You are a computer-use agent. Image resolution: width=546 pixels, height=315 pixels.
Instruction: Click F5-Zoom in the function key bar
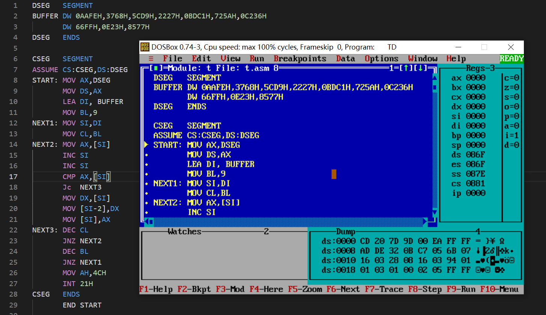(x=305, y=289)
